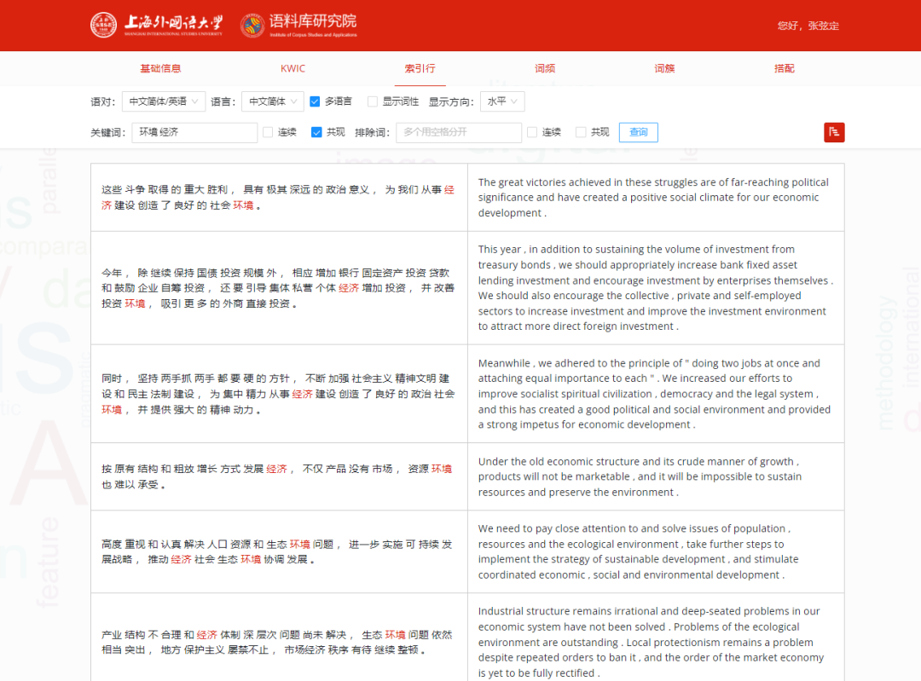
Task: Click the 查询 query button
Action: 638,132
